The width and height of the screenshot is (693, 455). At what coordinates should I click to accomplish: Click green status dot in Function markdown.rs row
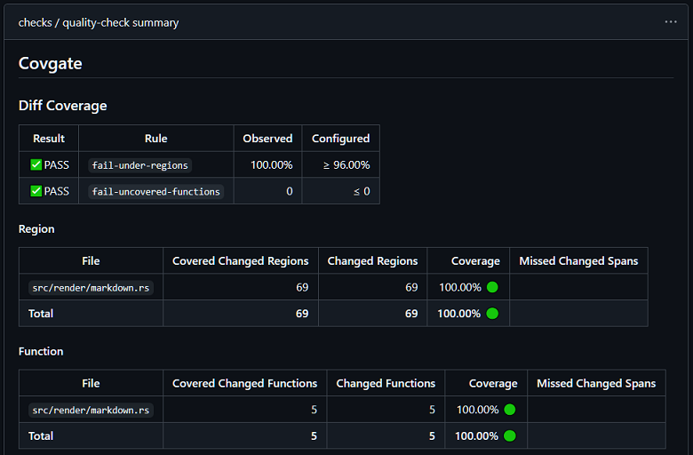(510, 410)
